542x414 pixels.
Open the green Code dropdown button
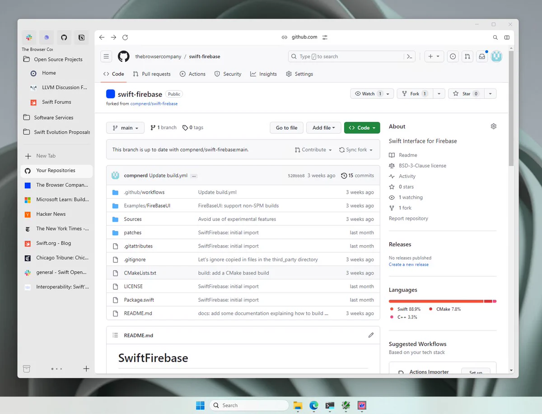(362, 128)
